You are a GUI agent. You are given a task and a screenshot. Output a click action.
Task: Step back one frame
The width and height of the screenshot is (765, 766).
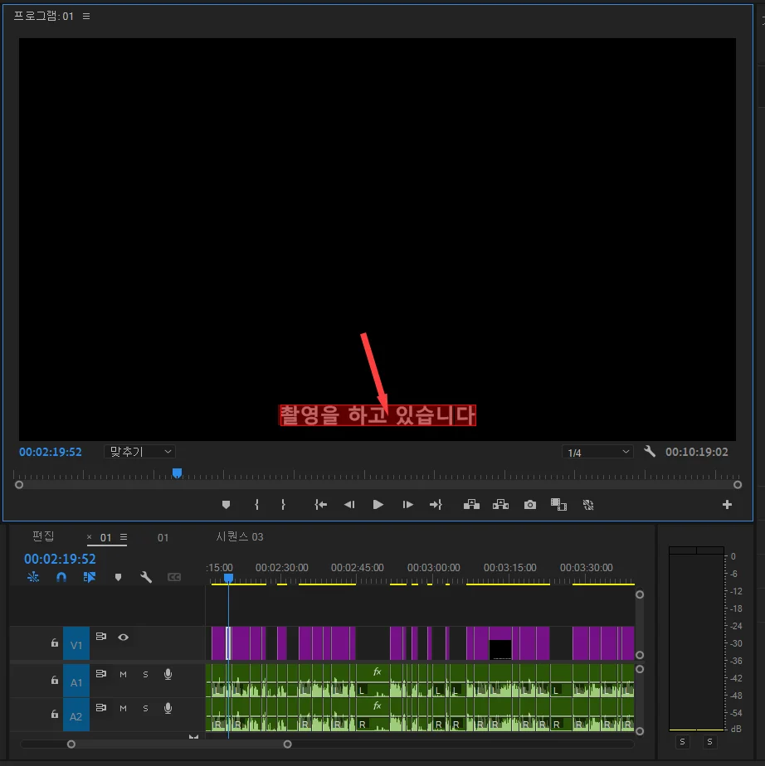point(349,505)
